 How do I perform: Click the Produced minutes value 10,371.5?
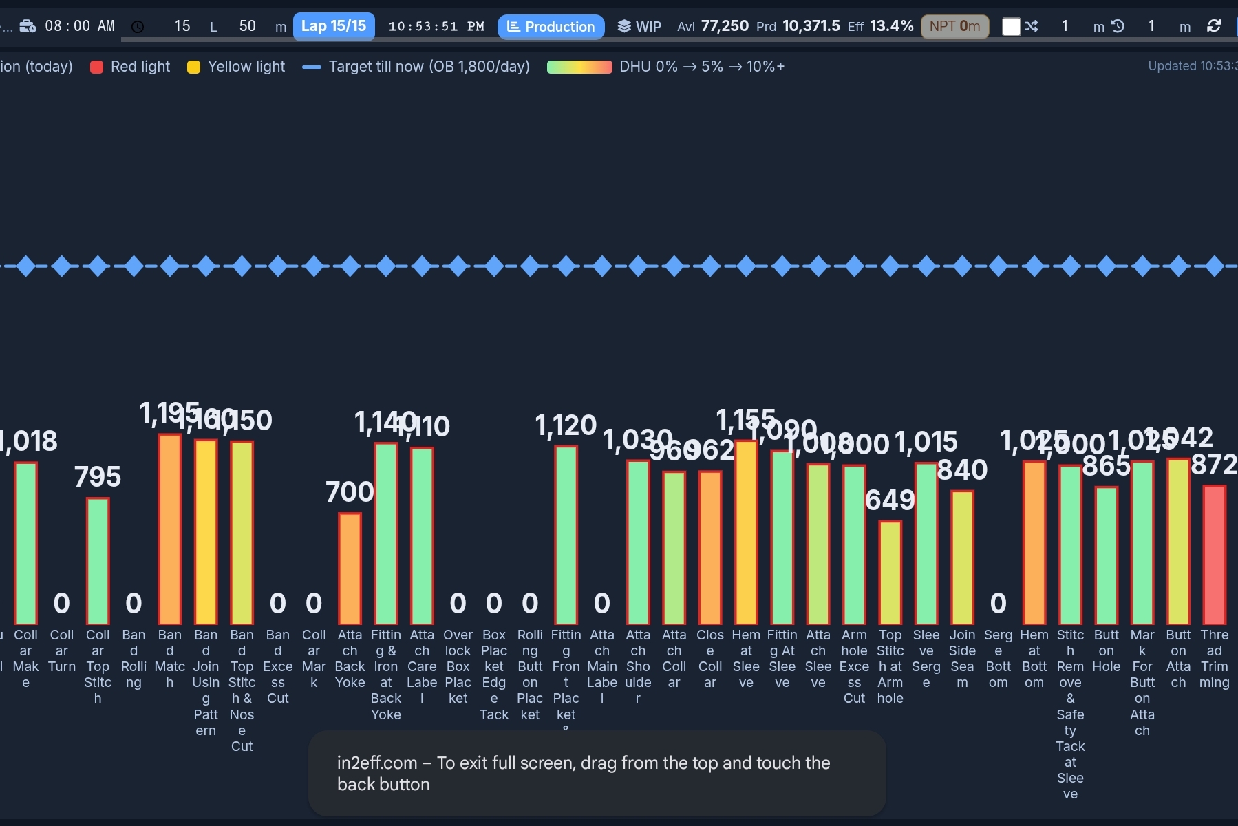coord(811,26)
